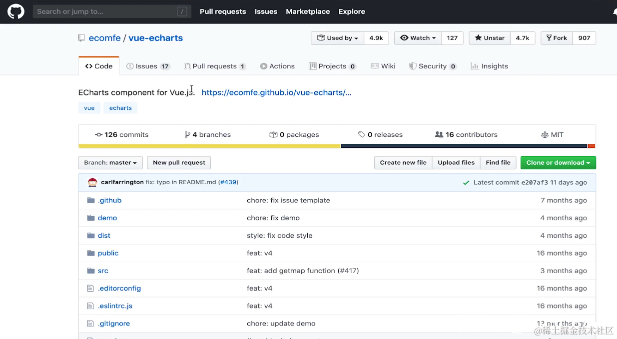Click the src folder icon
The height and width of the screenshot is (339, 617).
[x=90, y=271]
